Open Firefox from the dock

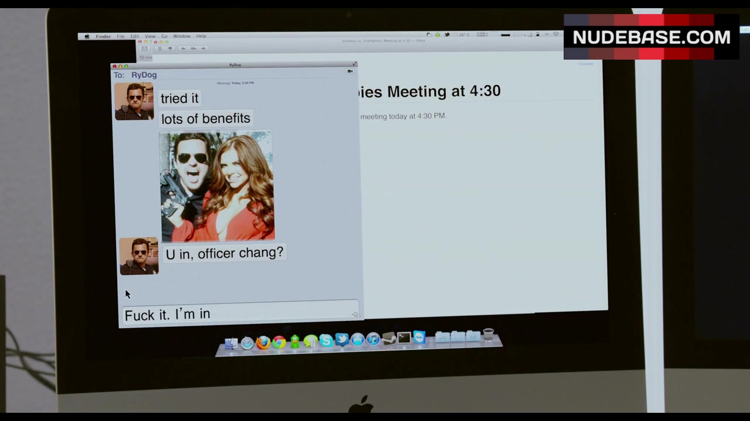[x=263, y=343]
